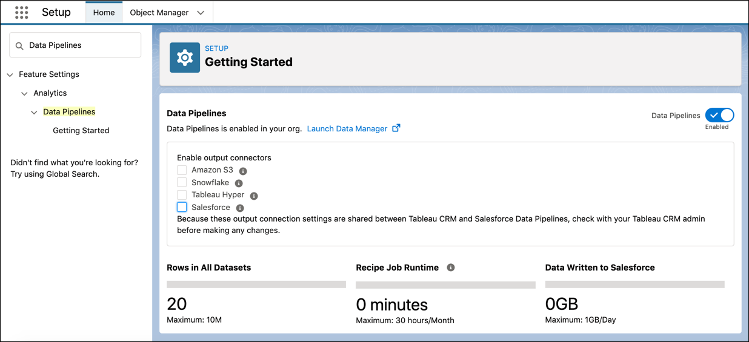The width and height of the screenshot is (749, 342).
Task: Click the Amazon S3 info icon
Action: [x=243, y=171]
